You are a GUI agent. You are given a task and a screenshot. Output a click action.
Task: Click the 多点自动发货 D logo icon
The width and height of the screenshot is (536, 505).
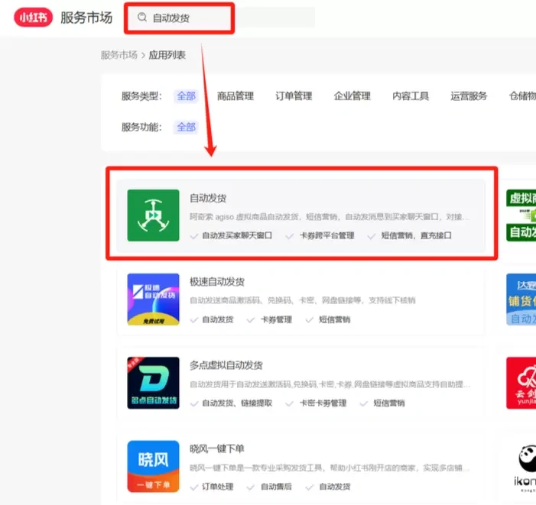tap(153, 383)
